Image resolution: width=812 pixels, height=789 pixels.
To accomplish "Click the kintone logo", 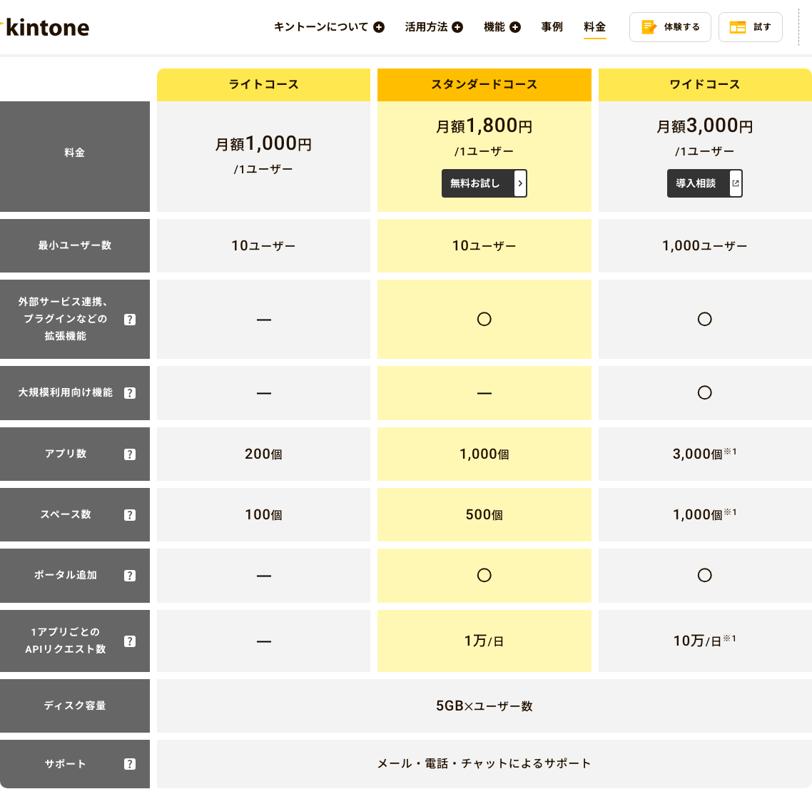I will 45,27.
